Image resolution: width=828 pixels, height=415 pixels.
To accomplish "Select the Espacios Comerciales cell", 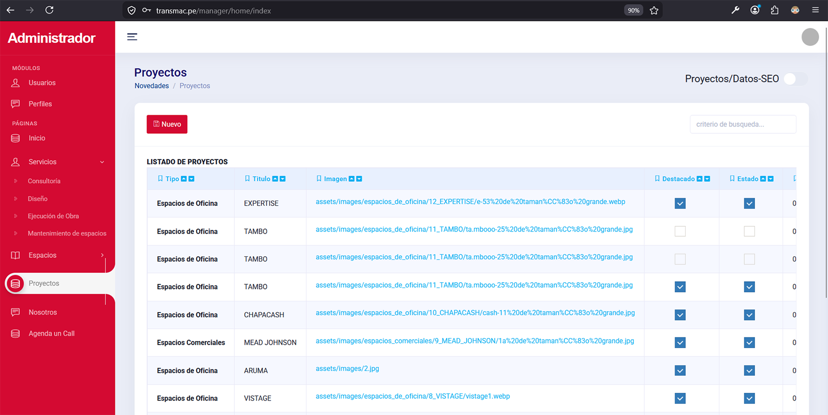I will pos(191,343).
